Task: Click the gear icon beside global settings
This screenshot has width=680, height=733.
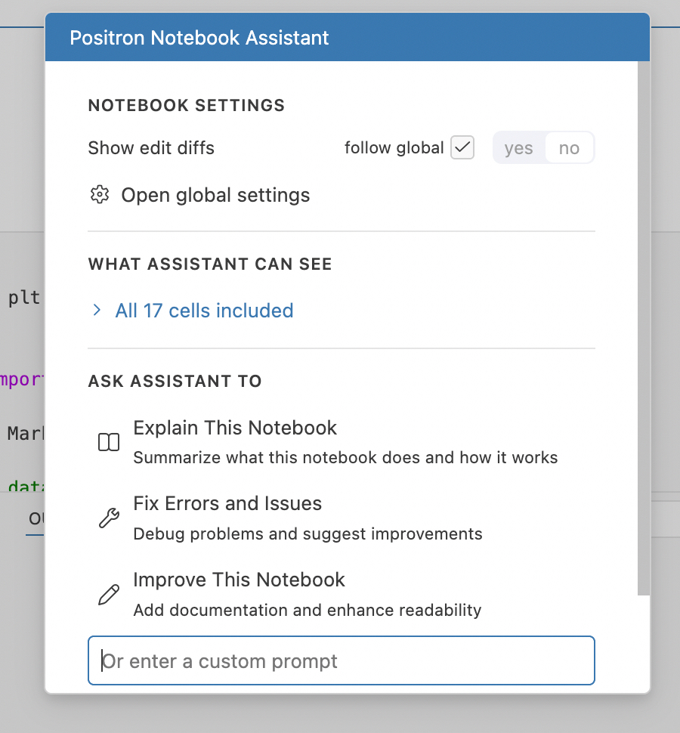Action: (x=99, y=195)
